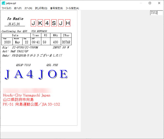
Task: Go to next card via 次へ(N)
Action: point(28,8)
